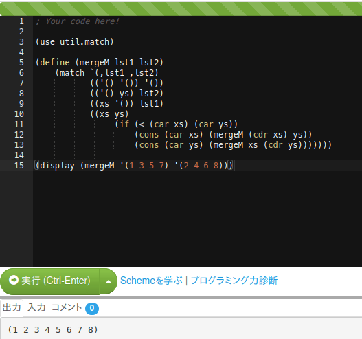Switch to the 出力 tab
This screenshot has width=362, height=339.
(x=12, y=307)
